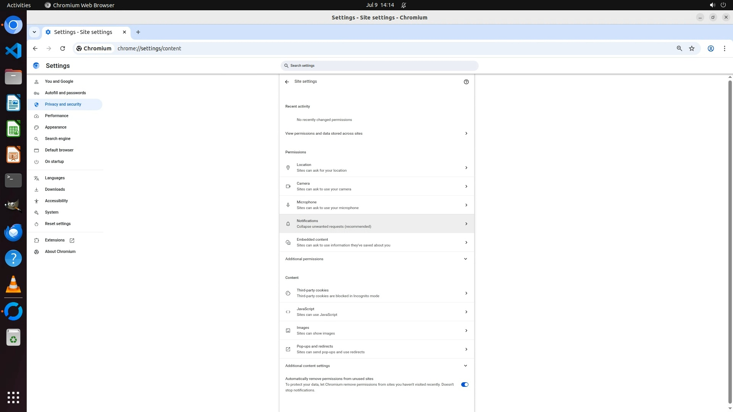Click the Site settings back arrow

[x=287, y=82]
